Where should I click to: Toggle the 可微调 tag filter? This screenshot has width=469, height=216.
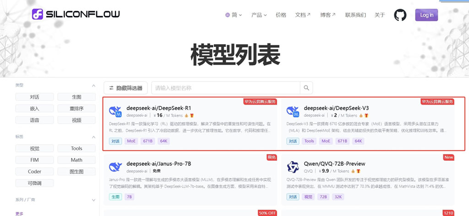tap(35, 183)
